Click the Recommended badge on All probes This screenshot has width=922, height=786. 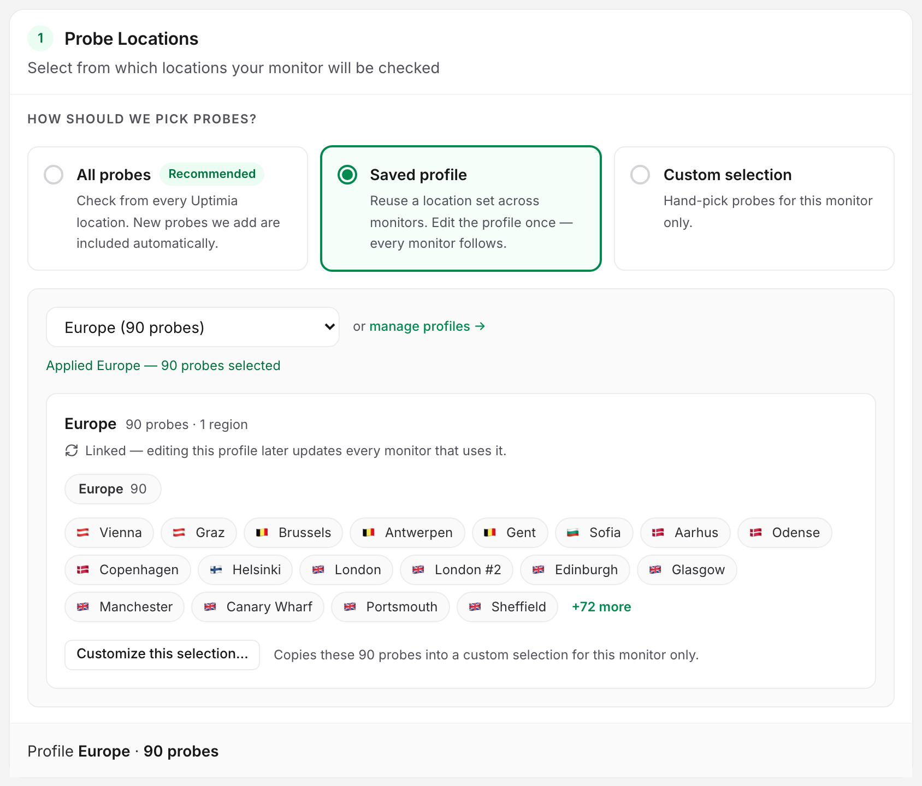(x=212, y=174)
